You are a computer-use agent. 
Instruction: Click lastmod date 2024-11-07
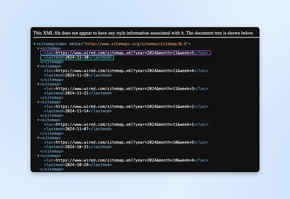point(77,129)
